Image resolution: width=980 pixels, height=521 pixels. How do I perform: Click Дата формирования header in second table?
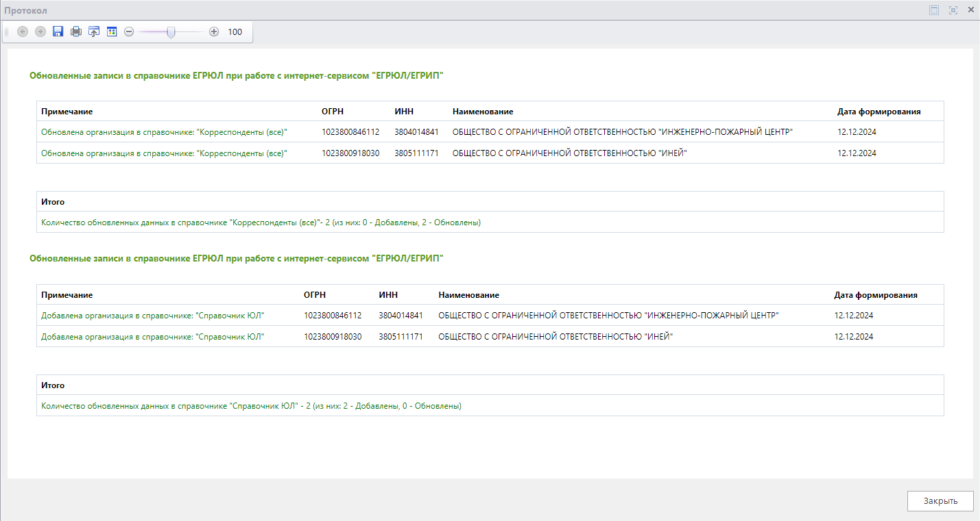point(876,295)
